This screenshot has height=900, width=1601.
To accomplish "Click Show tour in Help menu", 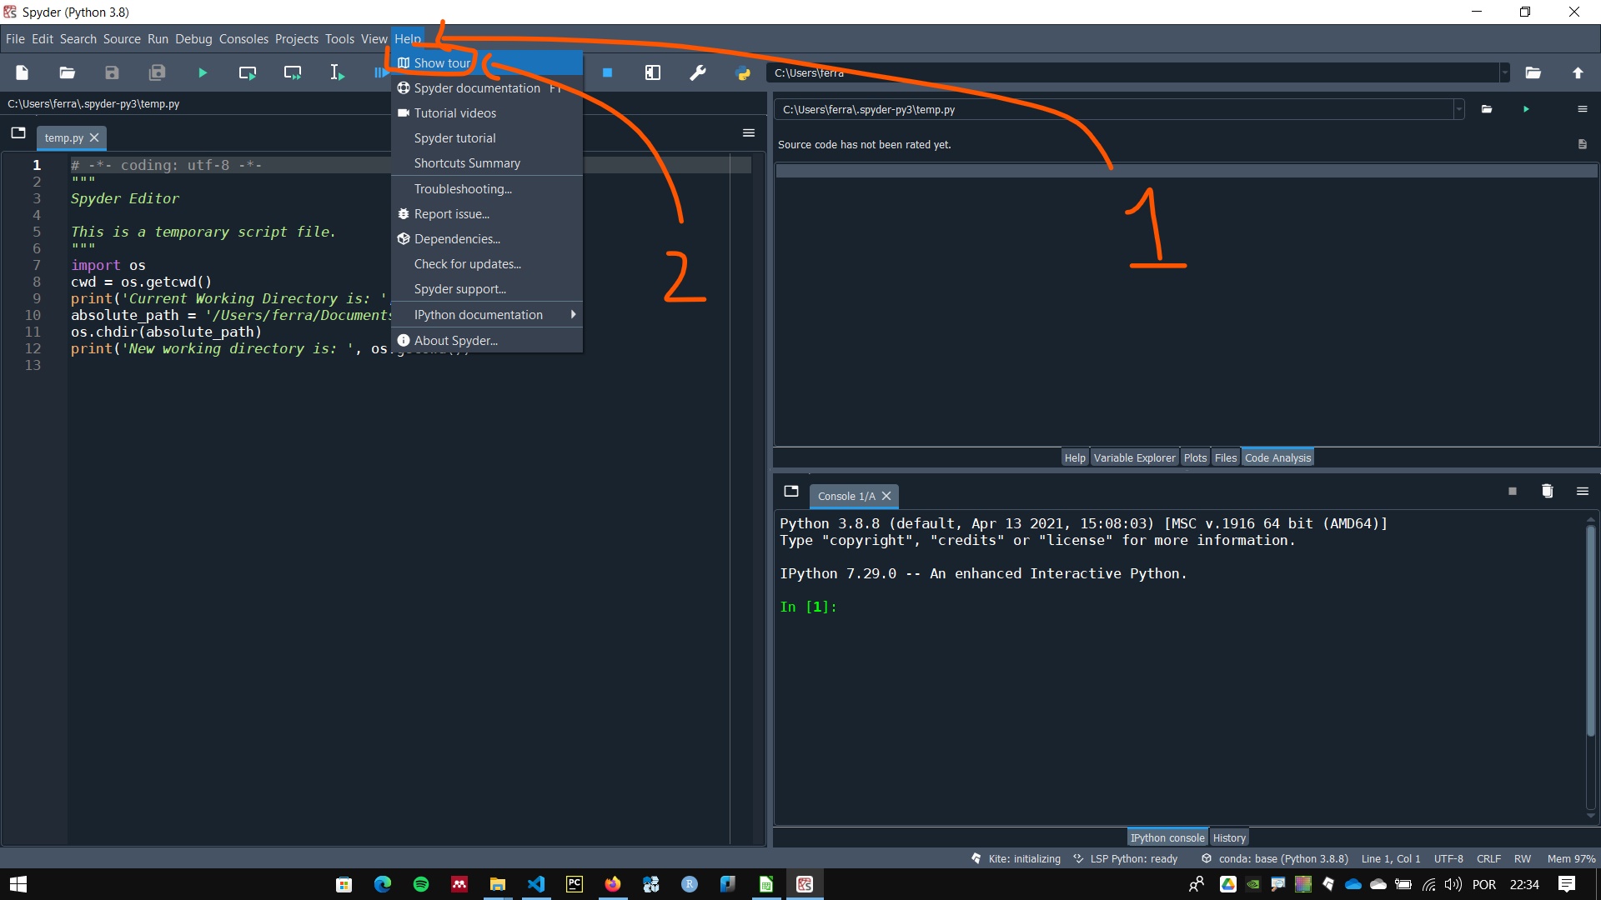I will point(487,63).
